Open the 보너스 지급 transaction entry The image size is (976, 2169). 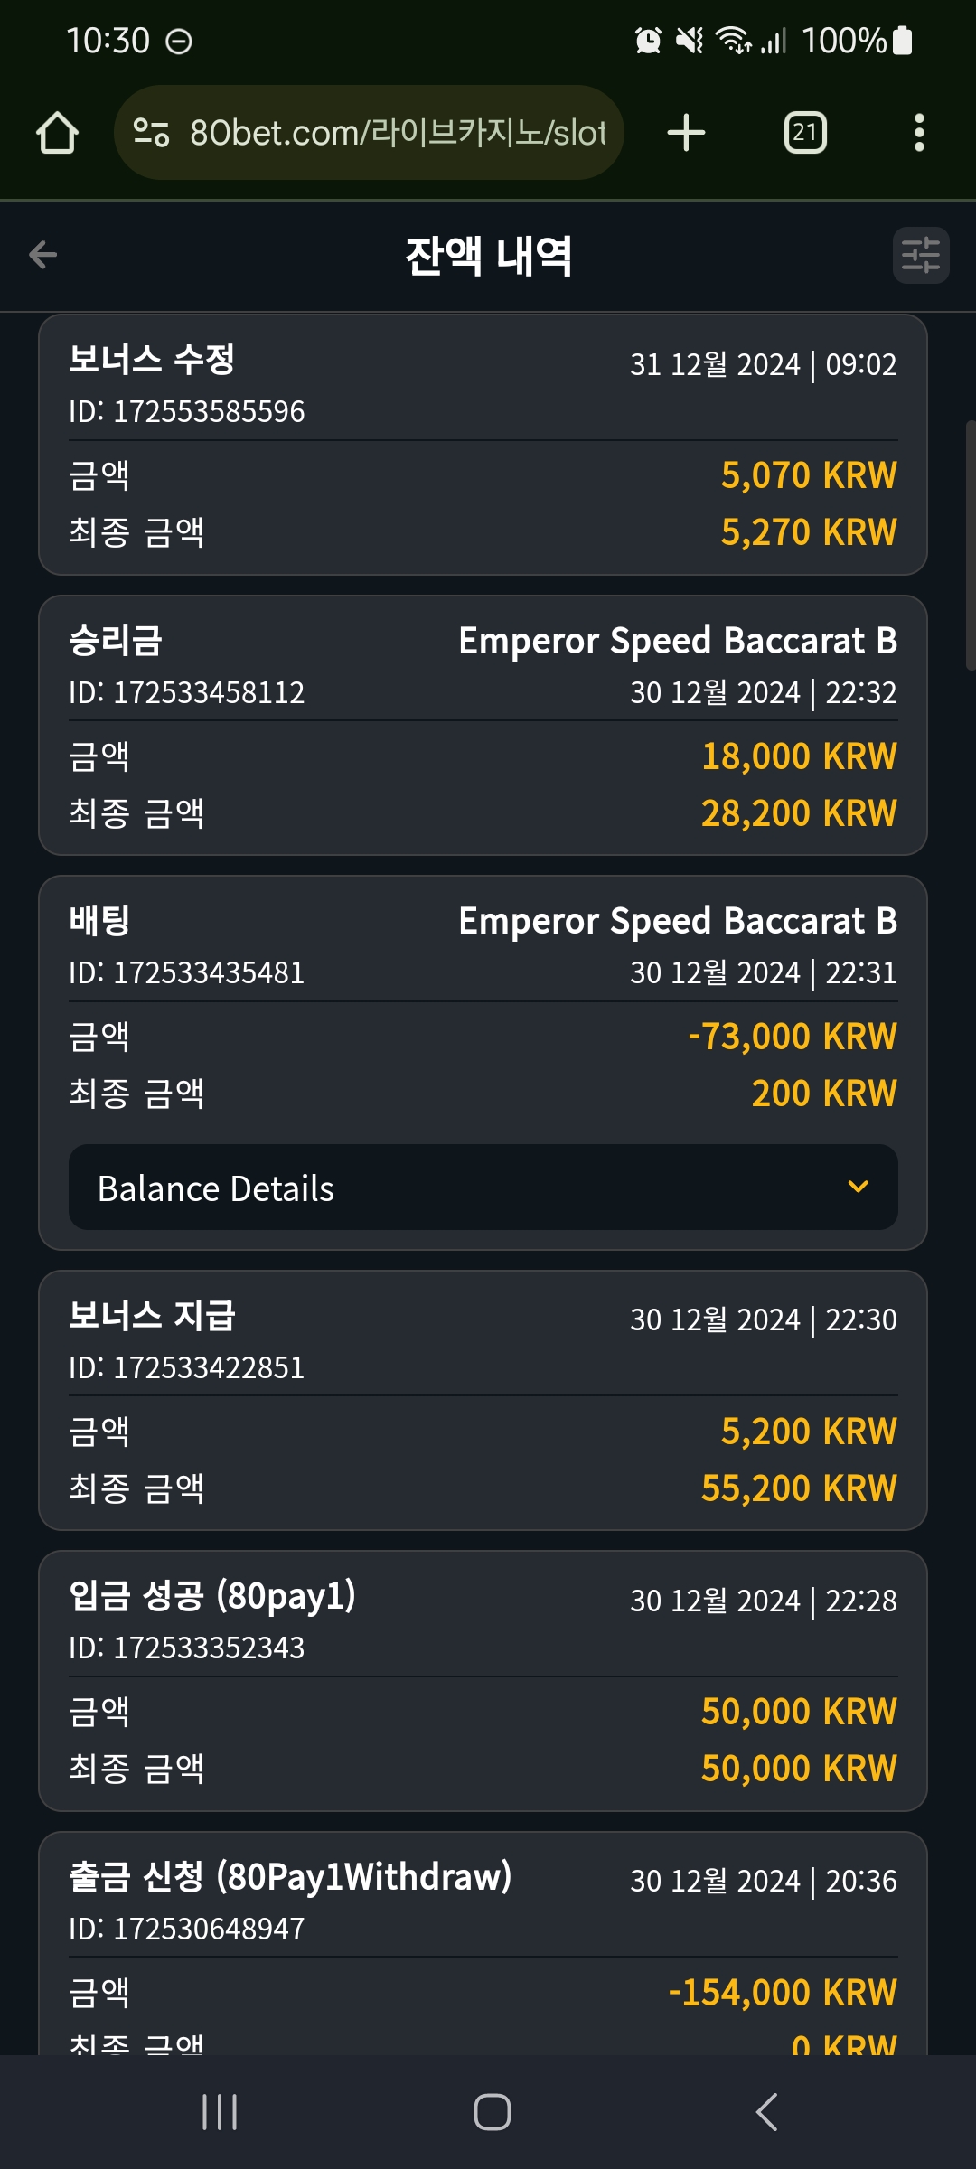483,1401
